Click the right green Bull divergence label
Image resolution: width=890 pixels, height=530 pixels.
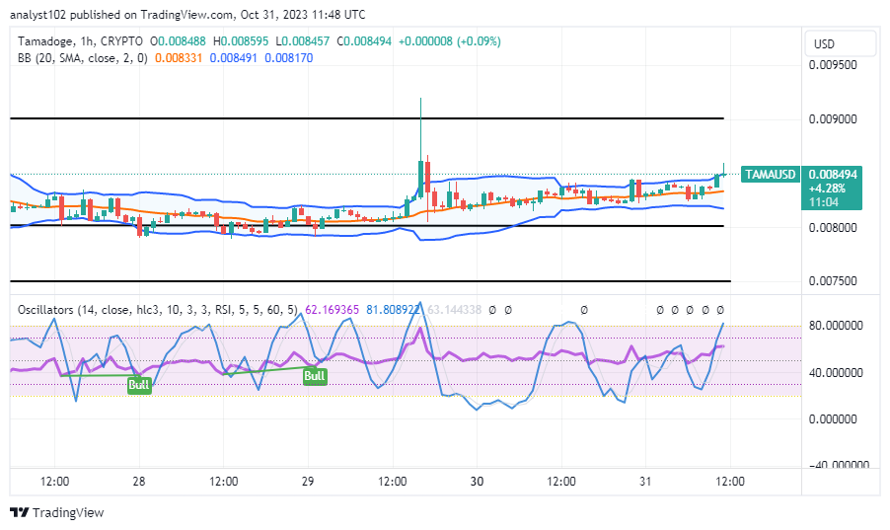click(315, 375)
